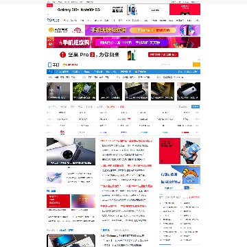Click the active blue slideshow indicator dot
247x247 pixels.
pyautogui.click(x=69, y=167)
